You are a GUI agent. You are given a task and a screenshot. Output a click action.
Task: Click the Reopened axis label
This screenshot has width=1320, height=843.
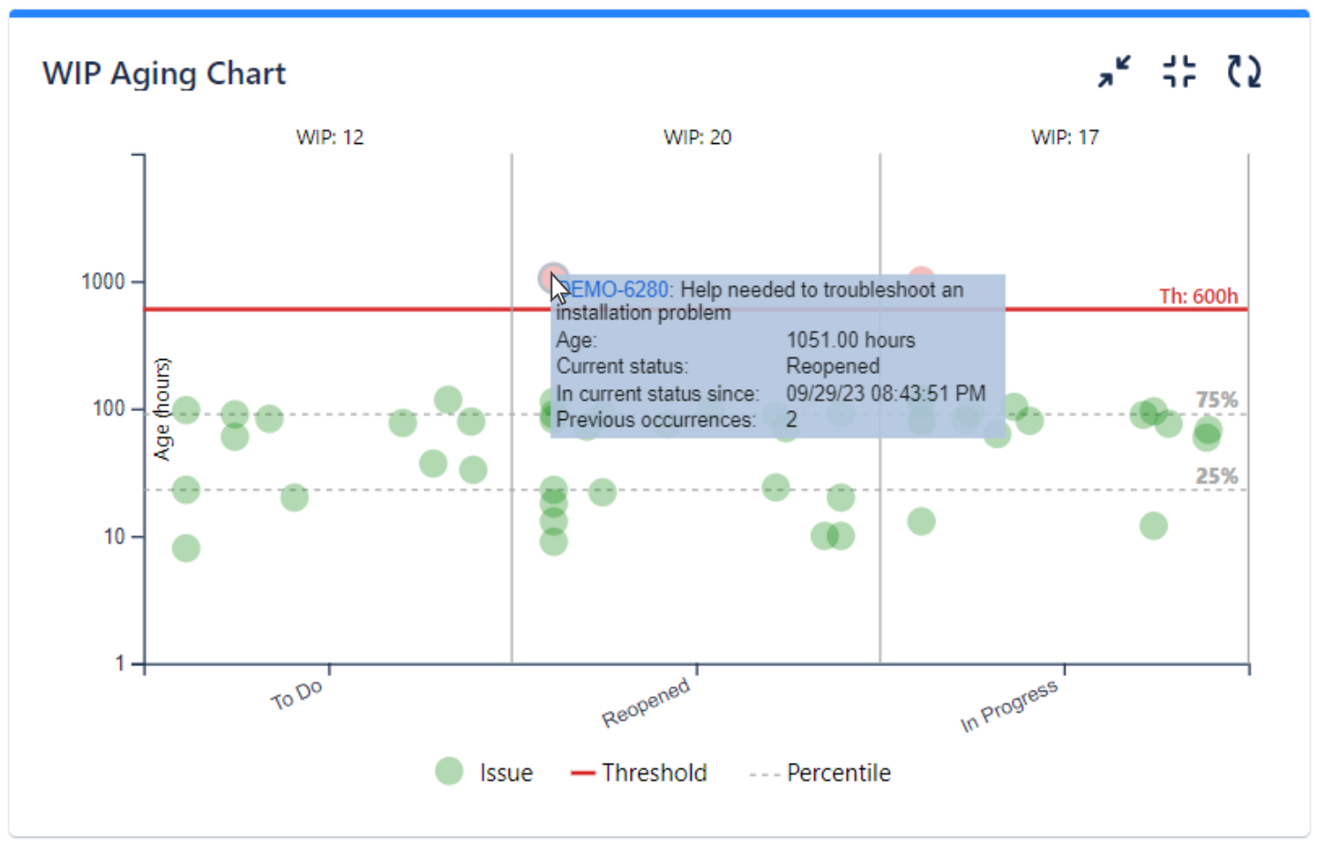pos(645,702)
